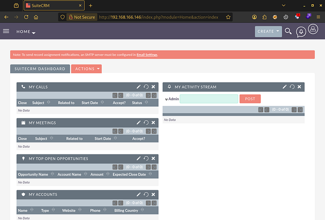Click the Not Secure site indicator
Screen dimensions: 325x220
pyautogui.click(x=82, y=17)
